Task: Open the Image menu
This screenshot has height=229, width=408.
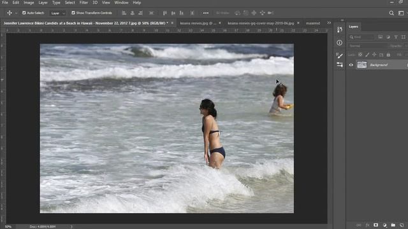Action: [x=29, y=3]
